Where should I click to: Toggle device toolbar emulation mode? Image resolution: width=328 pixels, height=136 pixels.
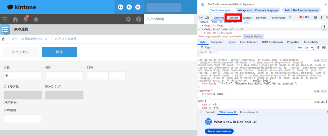[207, 18]
